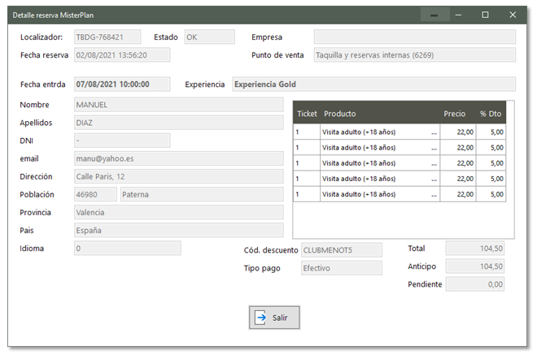Click ellipsis in fourth product row
This screenshot has width=537, height=359.
(434, 179)
